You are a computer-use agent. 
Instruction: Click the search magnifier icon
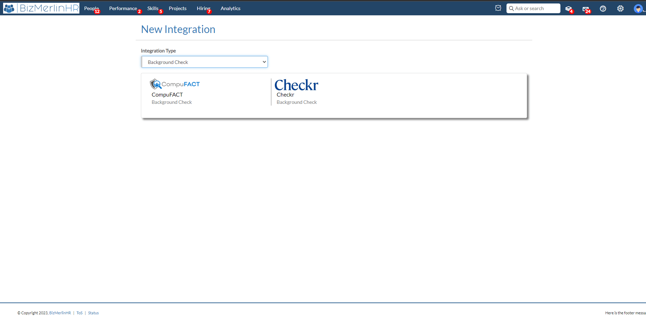511,8
